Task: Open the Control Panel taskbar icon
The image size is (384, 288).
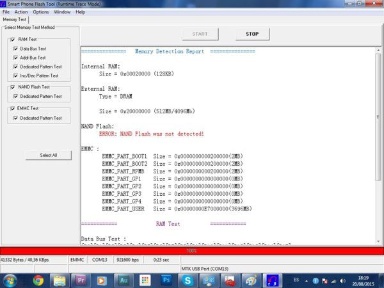Action: 209,280
